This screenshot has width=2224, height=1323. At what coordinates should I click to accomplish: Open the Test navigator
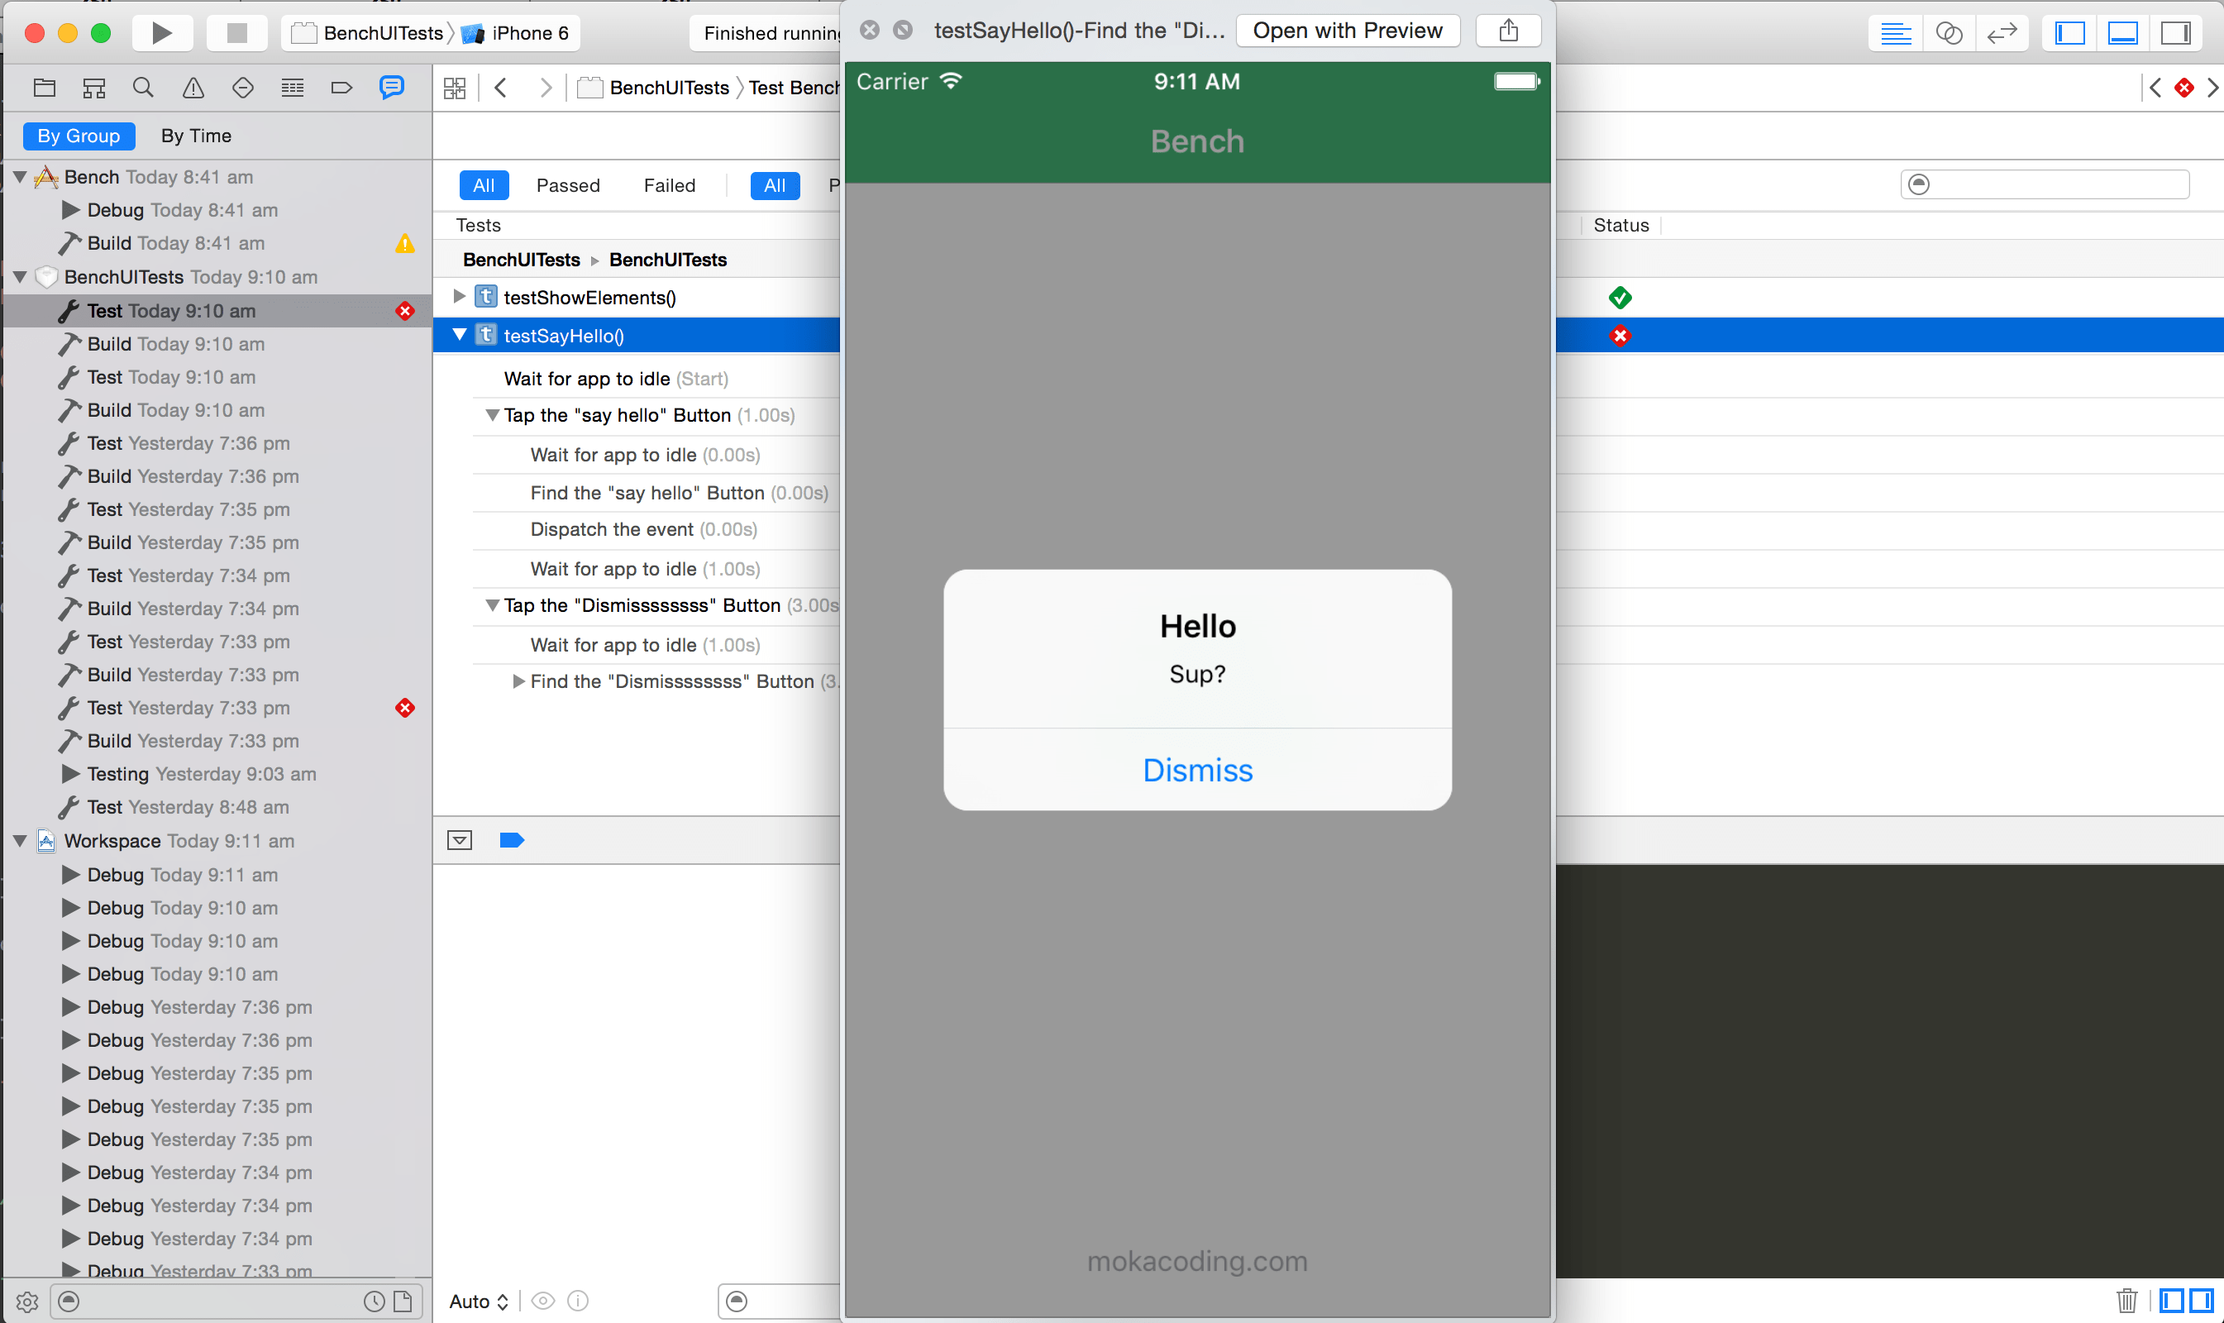[x=242, y=88]
